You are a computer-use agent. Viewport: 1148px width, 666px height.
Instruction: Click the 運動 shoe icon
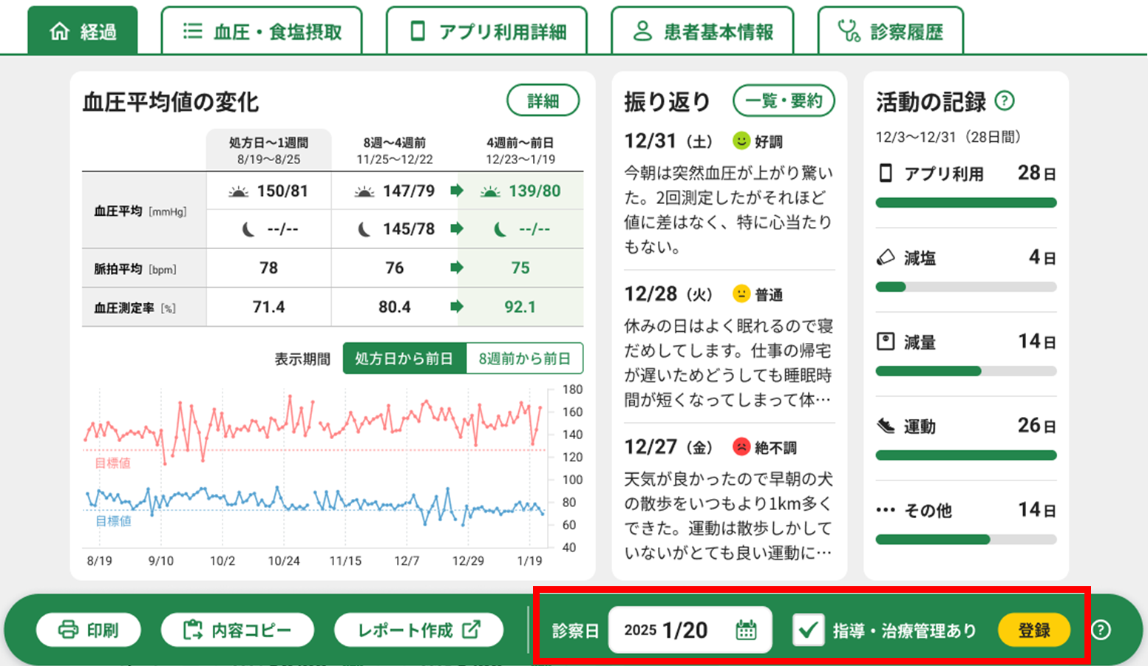[886, 426]
